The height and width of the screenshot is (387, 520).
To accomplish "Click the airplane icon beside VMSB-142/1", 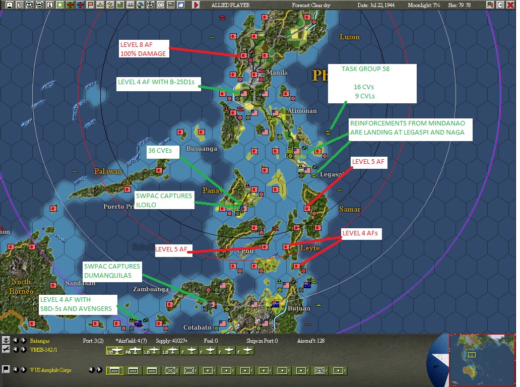I will point(6,349).
